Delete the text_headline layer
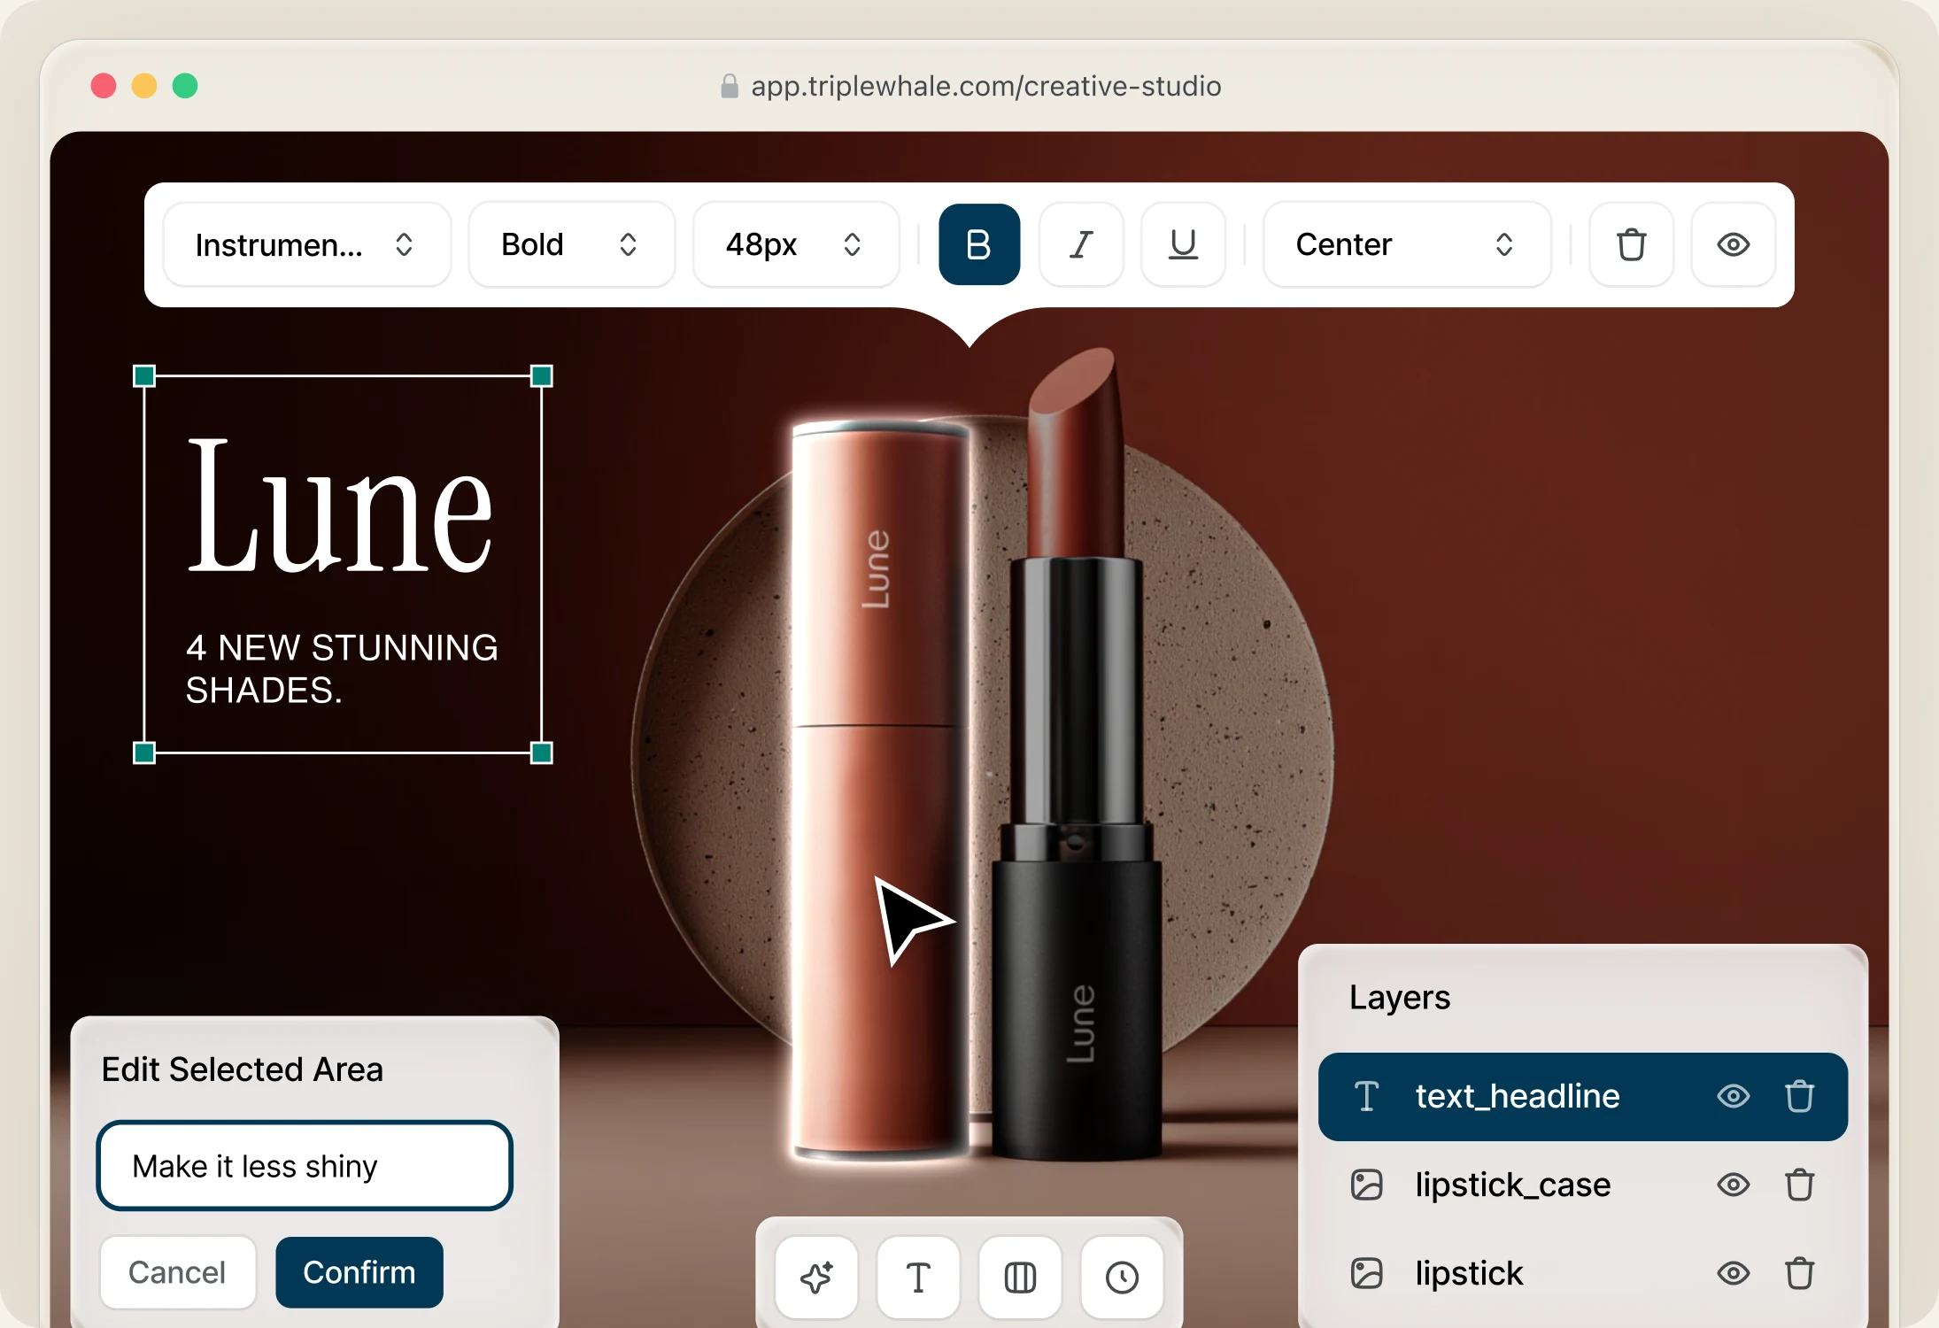The width and height of the screenshot is (1939, 1328). tap(1799, 1096)
